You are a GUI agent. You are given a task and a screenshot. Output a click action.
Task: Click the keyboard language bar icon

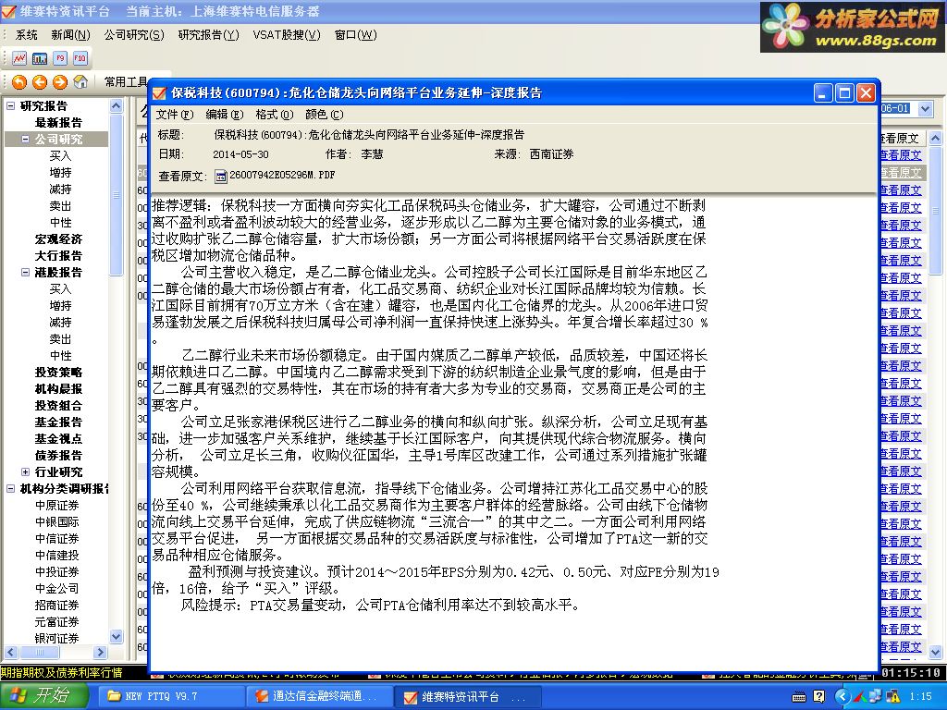[x=799, y=697]
